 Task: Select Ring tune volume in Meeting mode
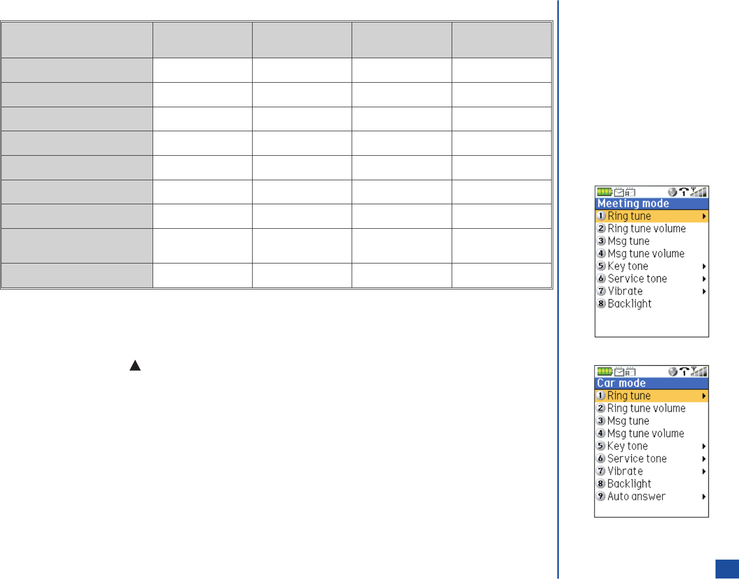(652, 229)
